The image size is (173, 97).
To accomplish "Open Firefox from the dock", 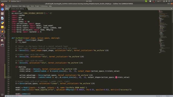I will 2,5.
